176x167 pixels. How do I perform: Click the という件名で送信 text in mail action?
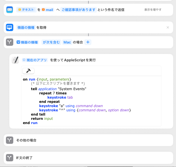(111, 10)
